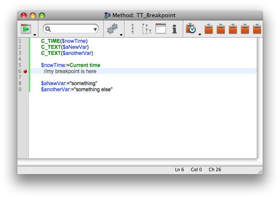Screen dimensions: 280x198
Task: Toggle the list window panel icon
Action: 160,29
